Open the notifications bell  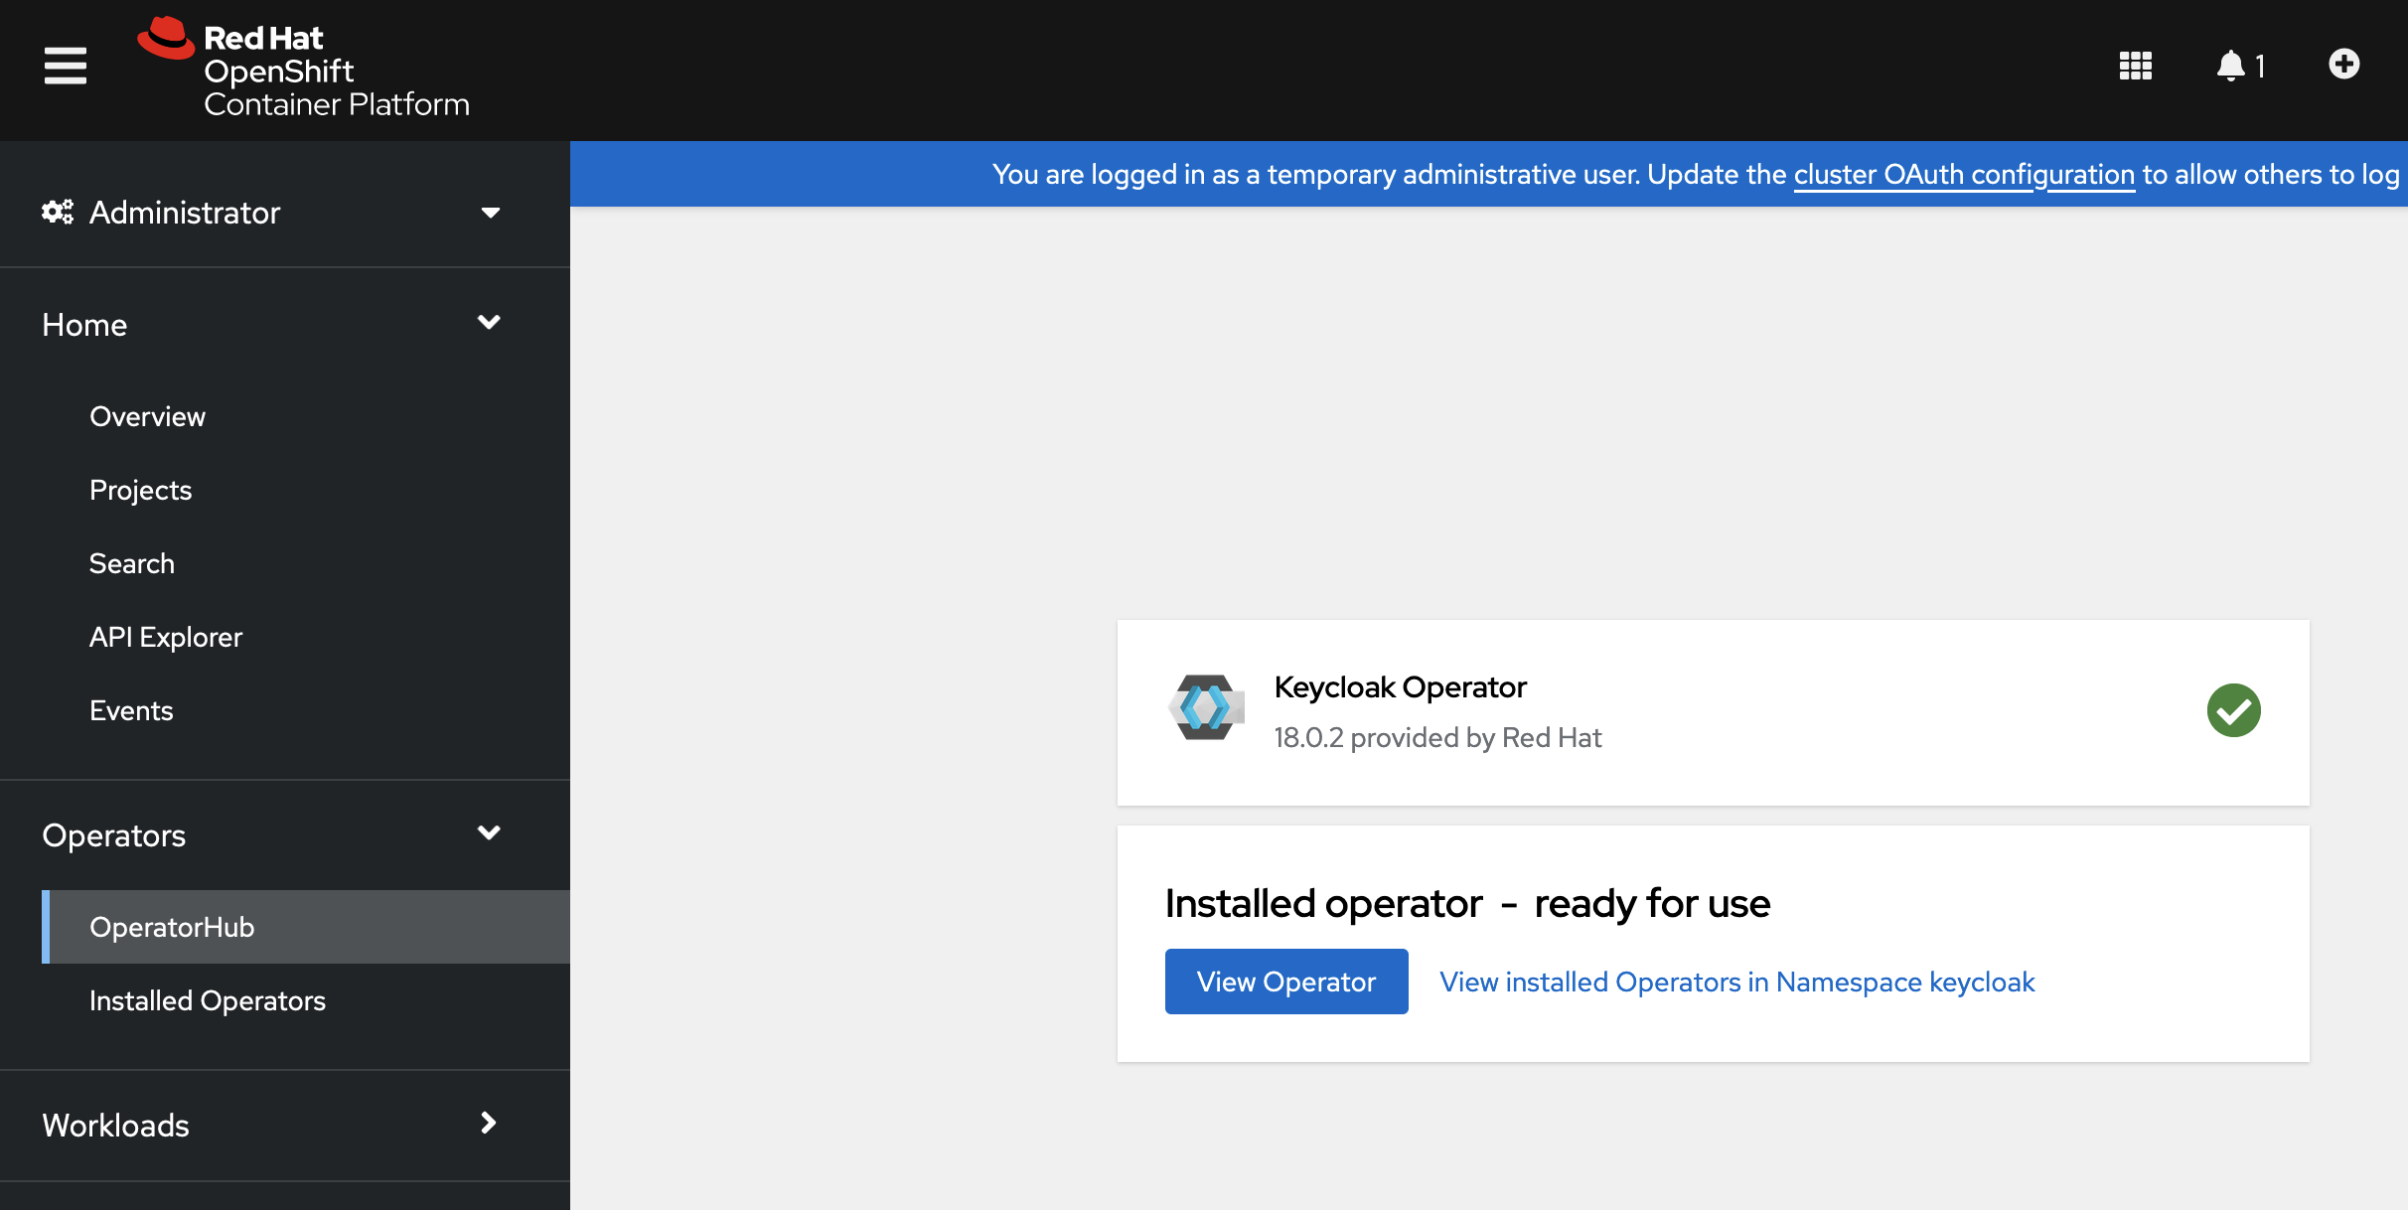tap(2231, 66)
